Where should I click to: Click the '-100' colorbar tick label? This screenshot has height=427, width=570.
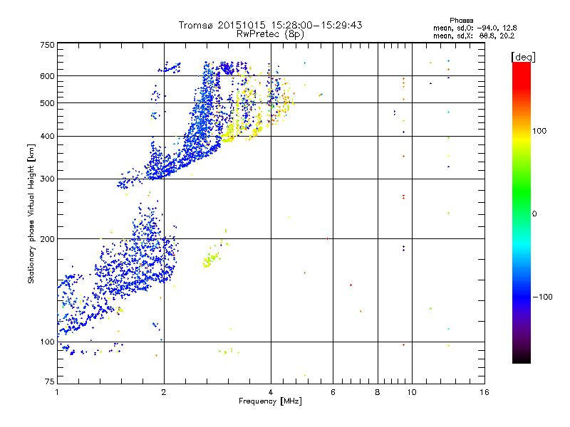pyautogui.click(x=543, y=297)
